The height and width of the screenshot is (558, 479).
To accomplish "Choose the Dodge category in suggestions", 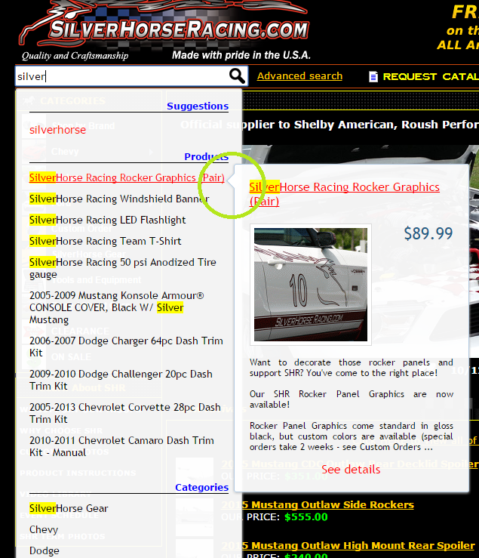I will pyautogui.click(x=44, y=551).
